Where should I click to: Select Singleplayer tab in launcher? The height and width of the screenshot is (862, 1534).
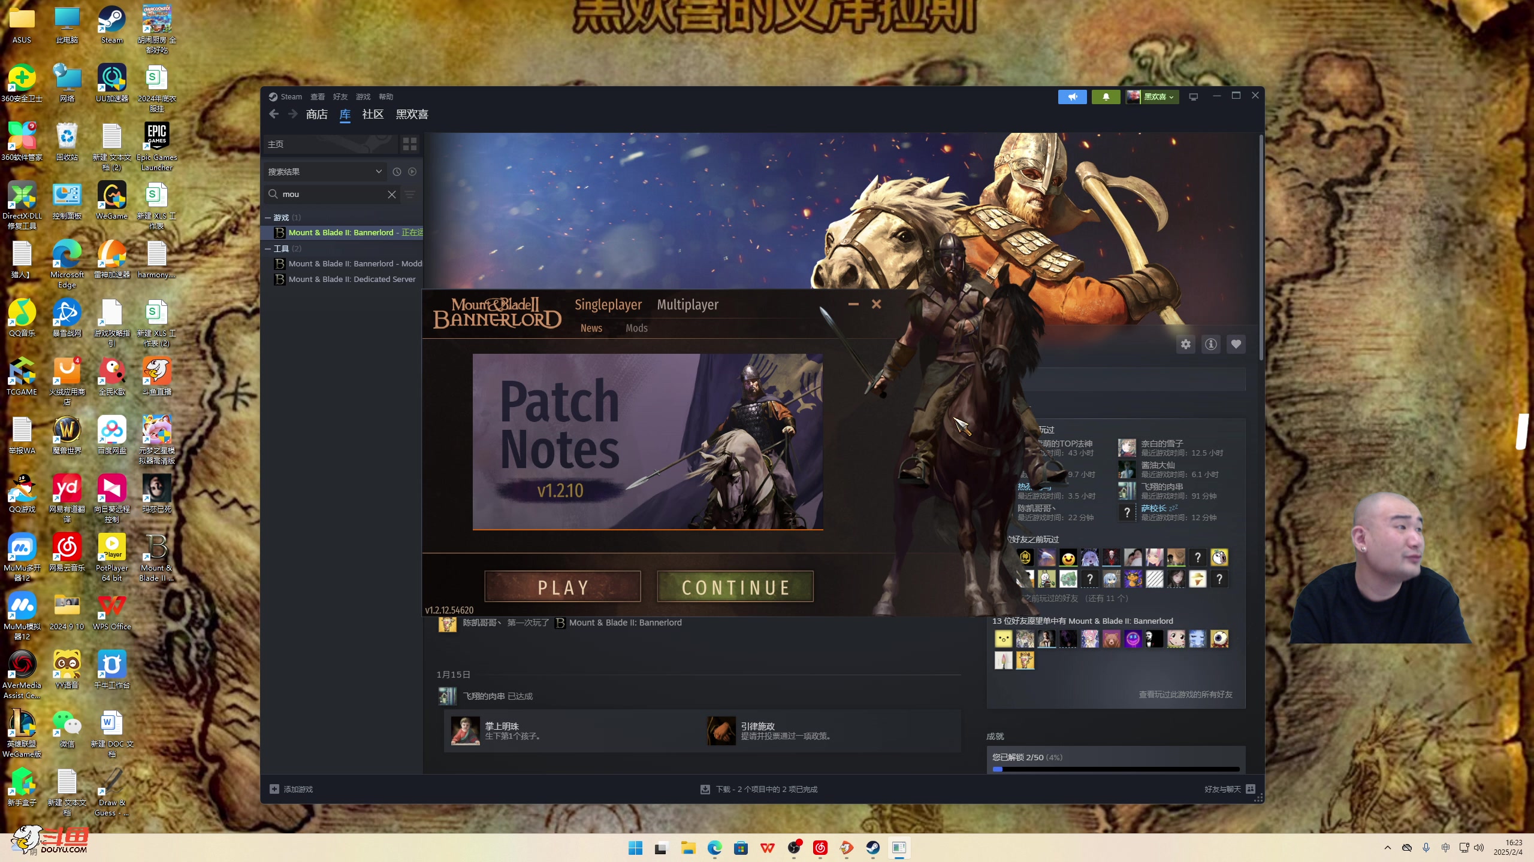[x=608, y=305]
